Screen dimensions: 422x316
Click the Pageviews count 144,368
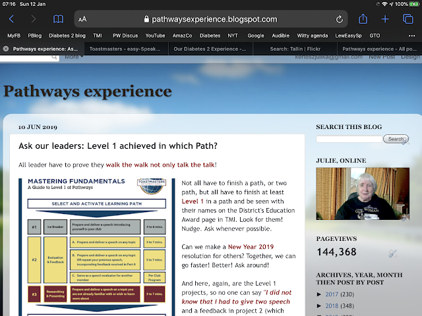(336, 252)
